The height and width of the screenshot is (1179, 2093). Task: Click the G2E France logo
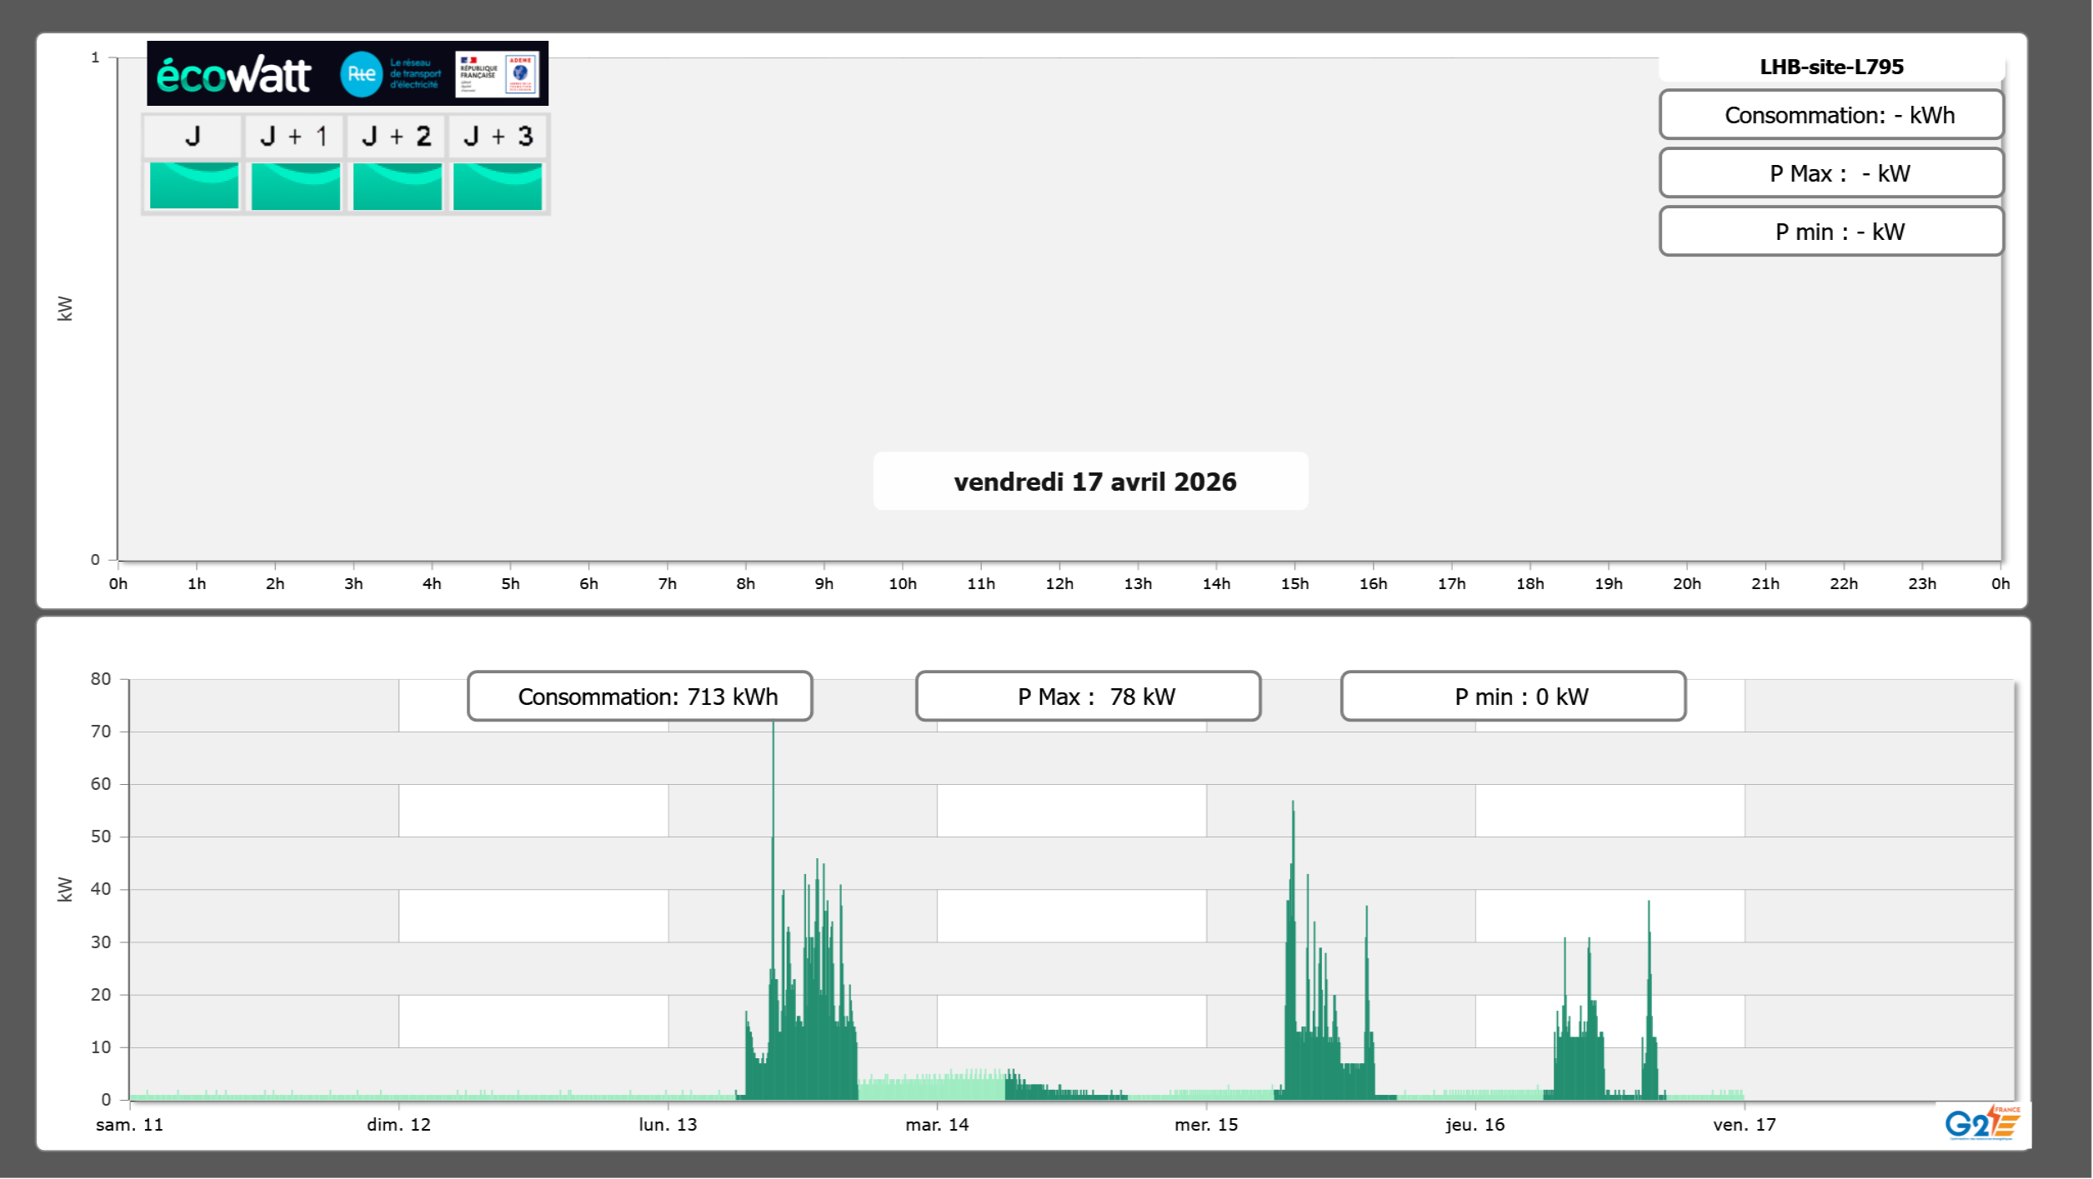point(1982,1123)
